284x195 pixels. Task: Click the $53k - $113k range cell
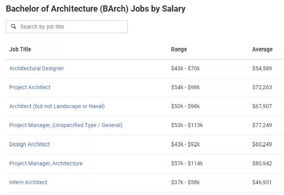pos(187,125)
